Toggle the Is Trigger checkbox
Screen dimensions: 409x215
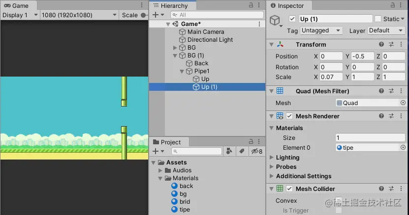338,210
